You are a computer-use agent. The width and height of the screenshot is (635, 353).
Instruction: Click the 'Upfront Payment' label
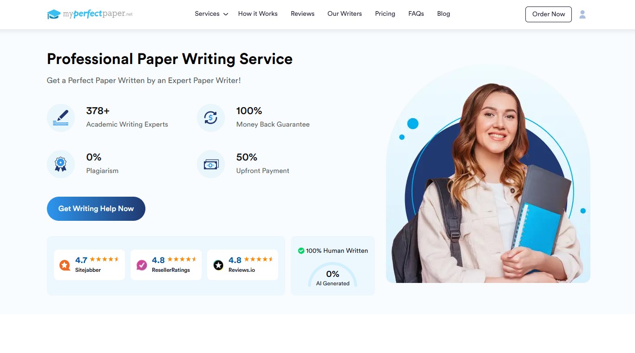coord(262,171)
